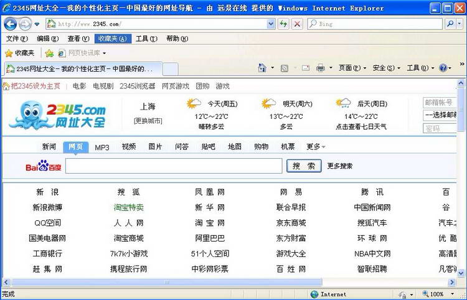The width and height of the screenshot is (467, 300).
Task: Open the 查看(V) menu
Action: click(x=78, y=39)
